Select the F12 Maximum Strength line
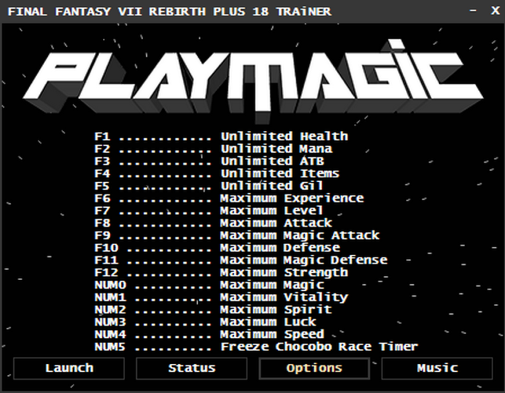505x393 pixels. [x=221, y=273]
